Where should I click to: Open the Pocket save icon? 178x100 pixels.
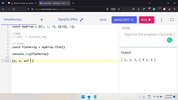(x=133, y=9)
